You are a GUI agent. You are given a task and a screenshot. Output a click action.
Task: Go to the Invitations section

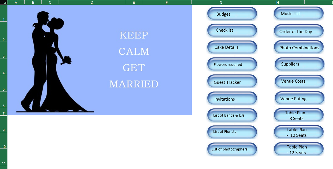[232, 98]
